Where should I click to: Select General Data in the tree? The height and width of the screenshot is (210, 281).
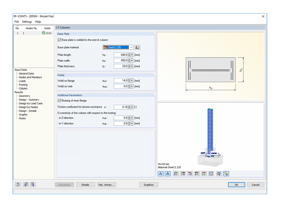tap(26, 73)
